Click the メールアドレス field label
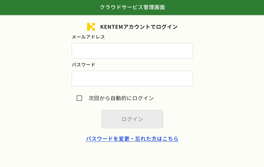Screen dimensions: 264x167 pos(88,37)
